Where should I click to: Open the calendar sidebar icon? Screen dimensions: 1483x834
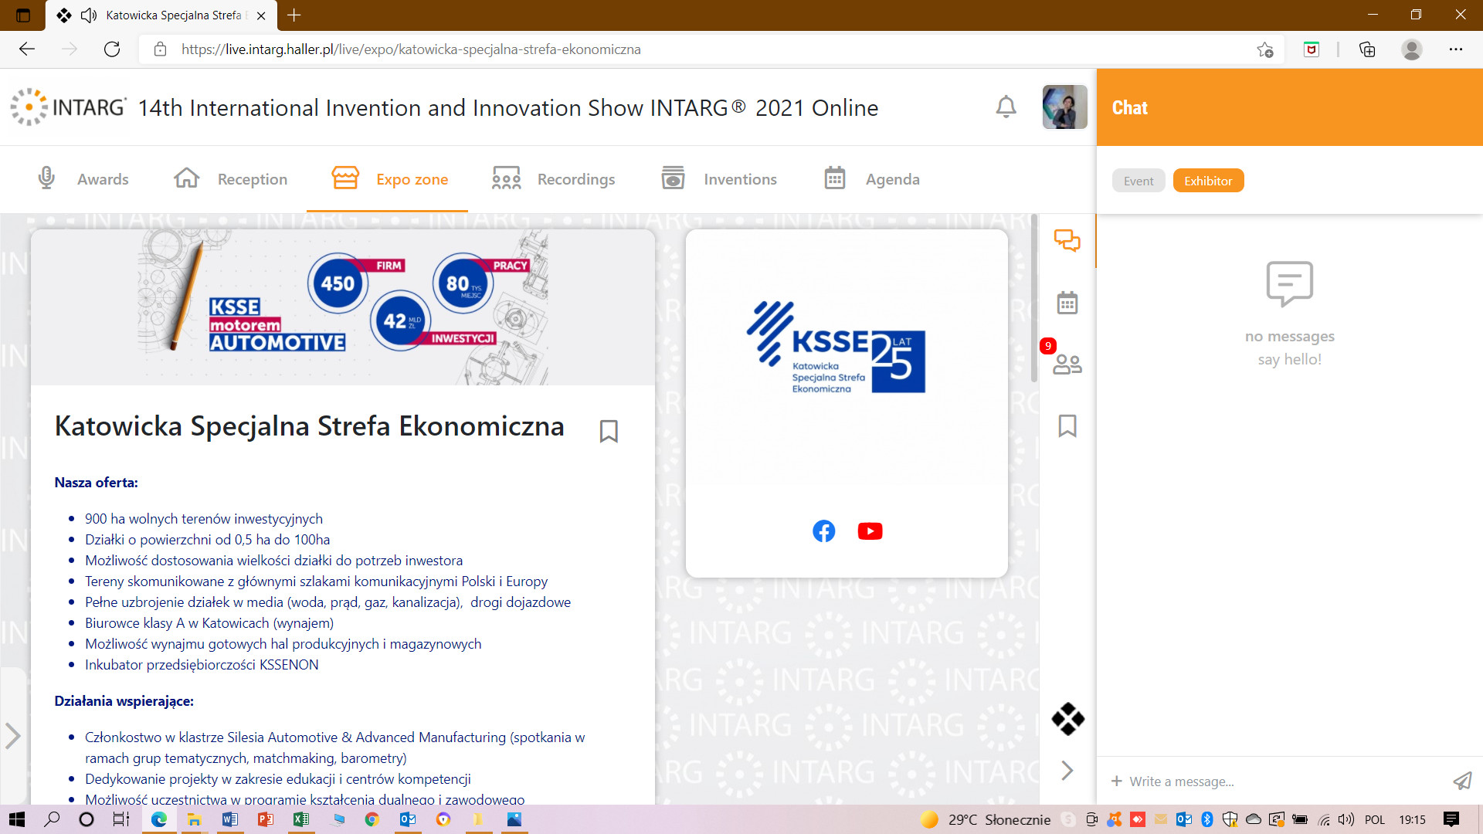click(x=1067, y=303)
